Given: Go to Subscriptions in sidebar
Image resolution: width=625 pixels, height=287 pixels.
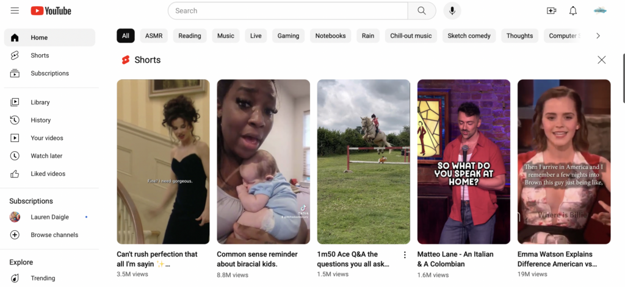Looking at the screenshot, I should (x=50, y=73).
